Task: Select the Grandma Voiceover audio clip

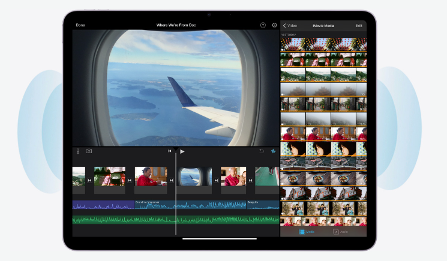Action: click(190, 205)
